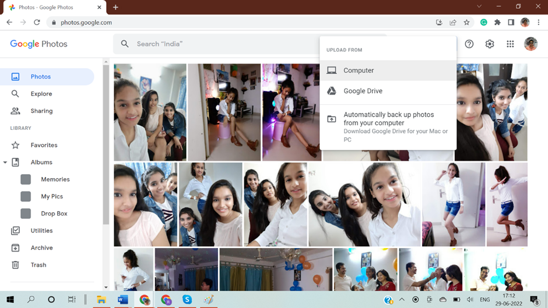Click the Archive box icon
The image size is (548, 308).
coord(15,247)
